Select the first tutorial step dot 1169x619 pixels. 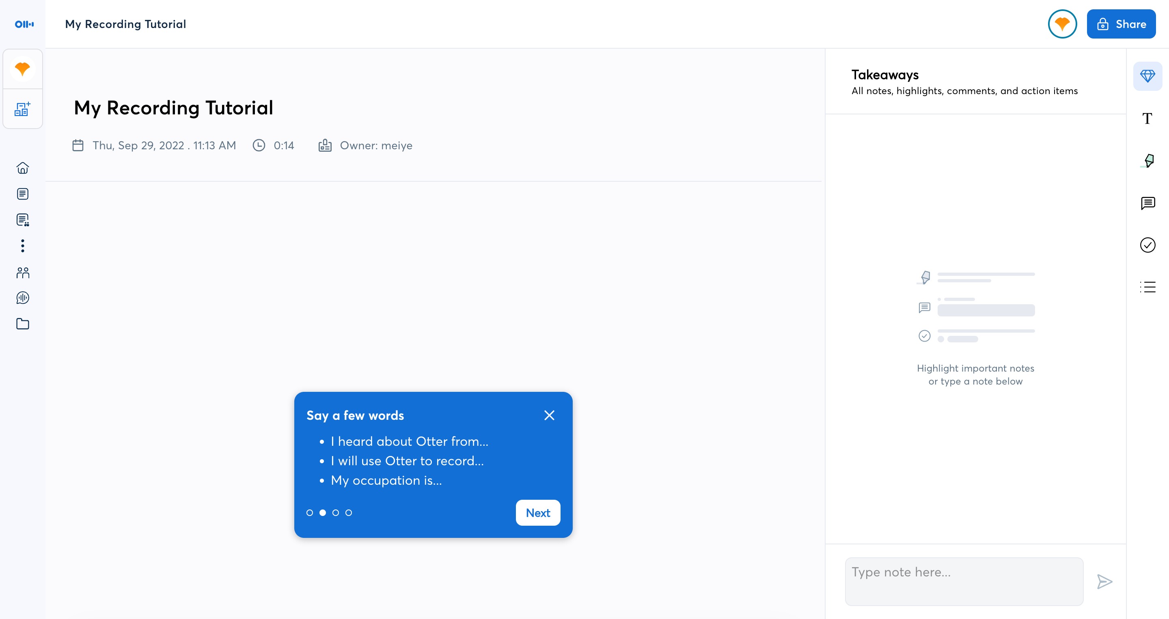[x=309, y=513]
